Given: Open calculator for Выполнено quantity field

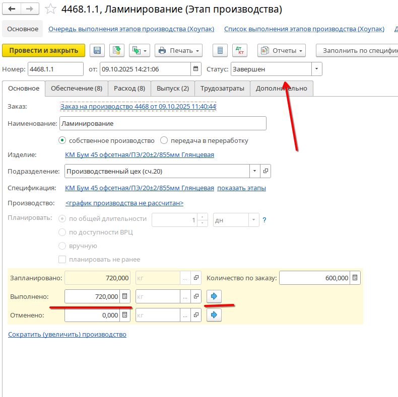Looking at the screenshot, I should pos(125,296).
